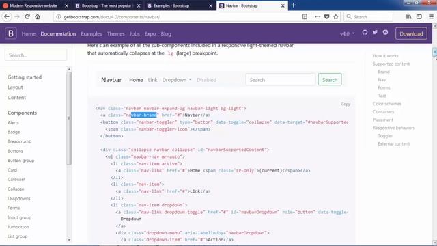Bookmark this page with the star icon

[336, 16]
